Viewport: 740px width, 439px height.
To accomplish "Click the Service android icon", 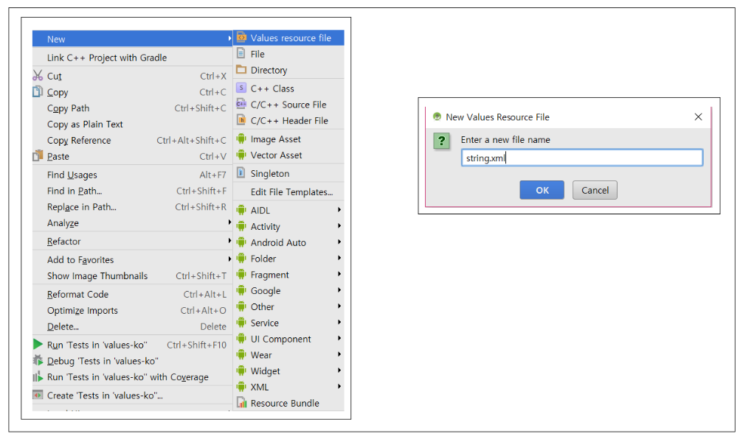I will [x=241, y=323].
